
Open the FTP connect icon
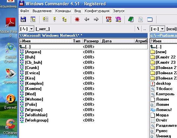coord(108,19)
